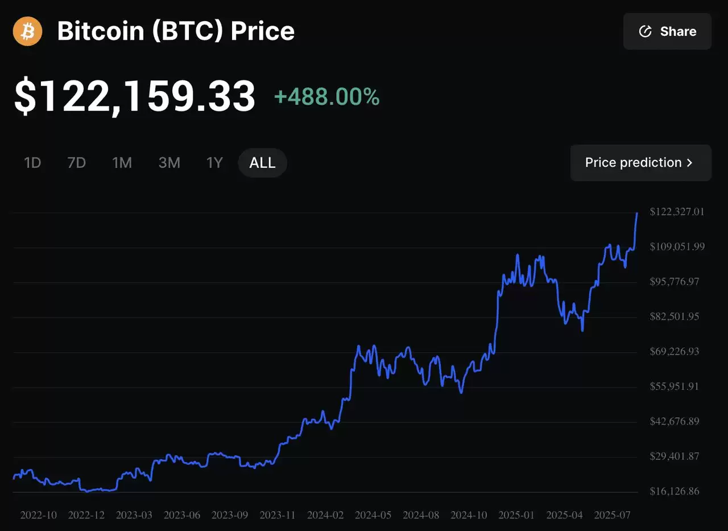Click the 2022-10 date label on axis

[x=38, y=515]
